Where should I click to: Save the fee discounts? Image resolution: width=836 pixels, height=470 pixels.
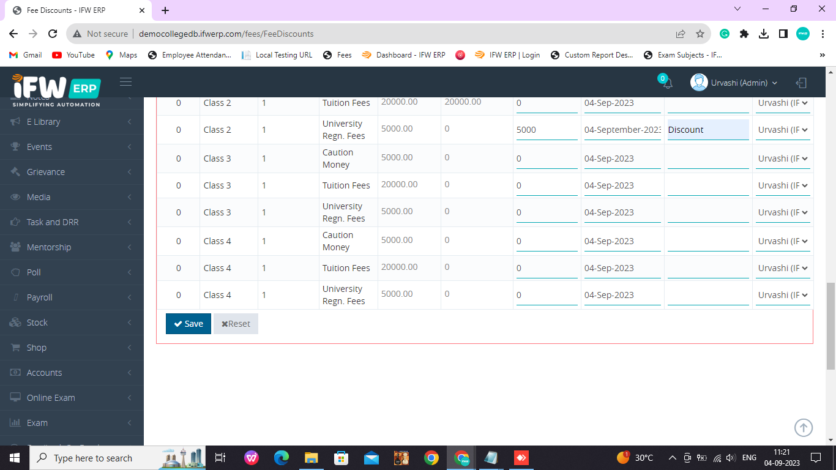188,324
